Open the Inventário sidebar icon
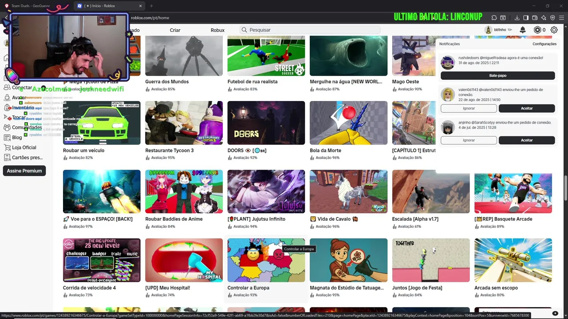 point(7,108)
